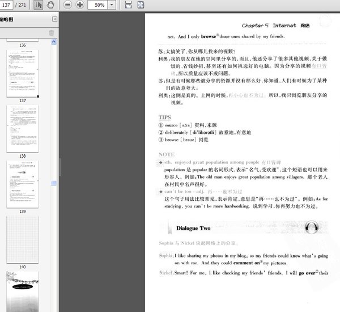Image resolution: width=340 pixels, height=312 pixels.
Task: Click the 'Chapter 5 Internet' page header
Action: pos(275,26)
